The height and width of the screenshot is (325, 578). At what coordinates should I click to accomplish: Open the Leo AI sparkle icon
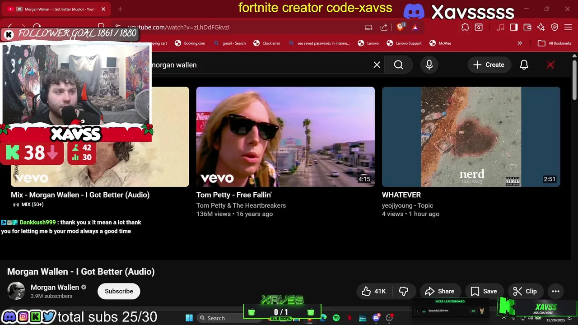[x=541, y=27]
